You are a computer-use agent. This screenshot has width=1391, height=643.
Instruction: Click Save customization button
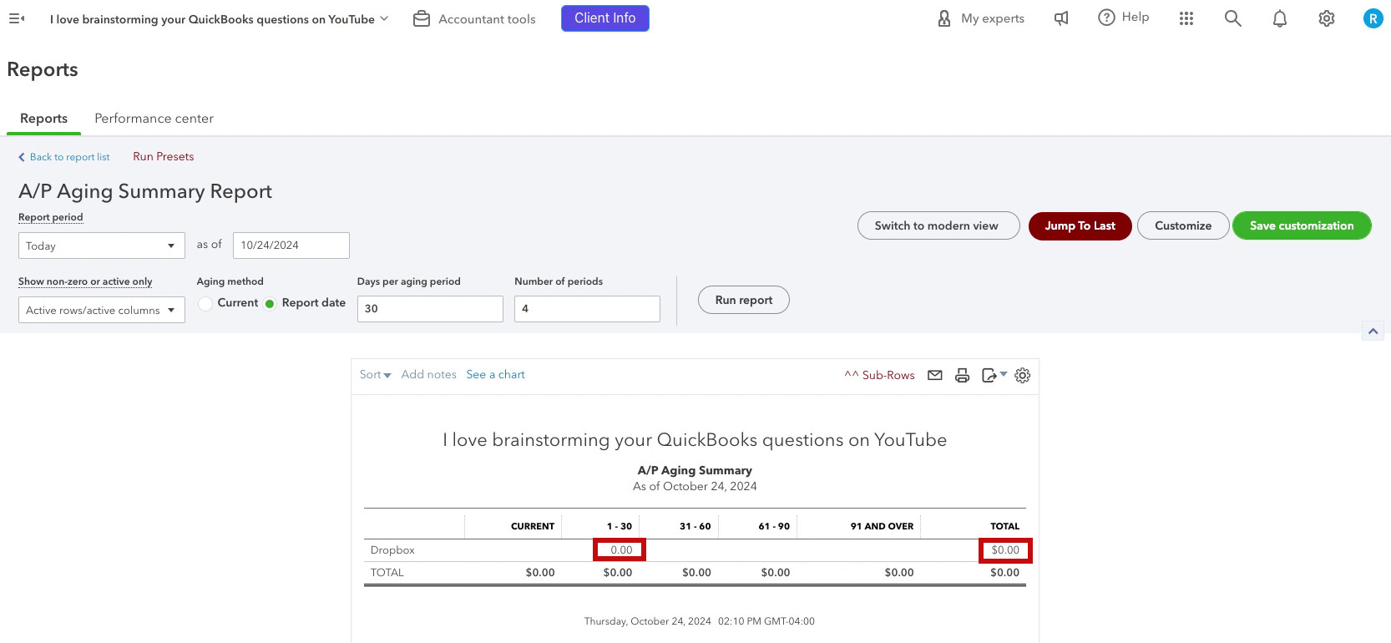click(x=1302, y=225)
